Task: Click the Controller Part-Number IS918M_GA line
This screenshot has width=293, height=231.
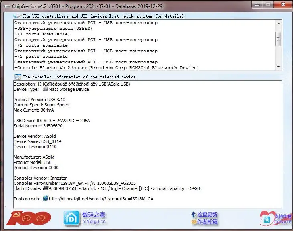Action: click(x=75, y=183)
